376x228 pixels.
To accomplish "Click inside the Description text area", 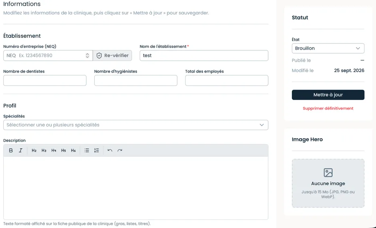I will tap(136, 188).
